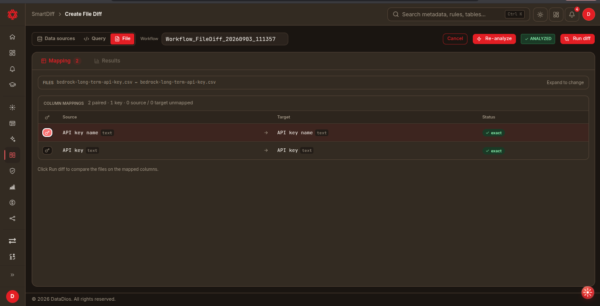Open the notifications bell with badge 4
Image resolution: width=600 pixels, height=306 pixels.
coord(572,15)
